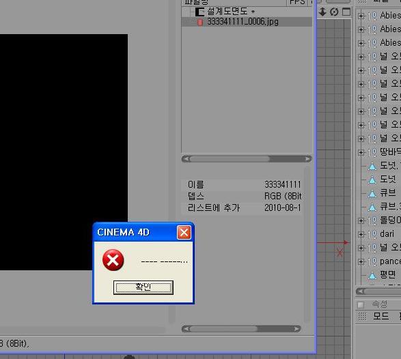Click right arrow of info panel scrollbar
The width and height of the screenshot is (401, 359).
click(296, 329)
